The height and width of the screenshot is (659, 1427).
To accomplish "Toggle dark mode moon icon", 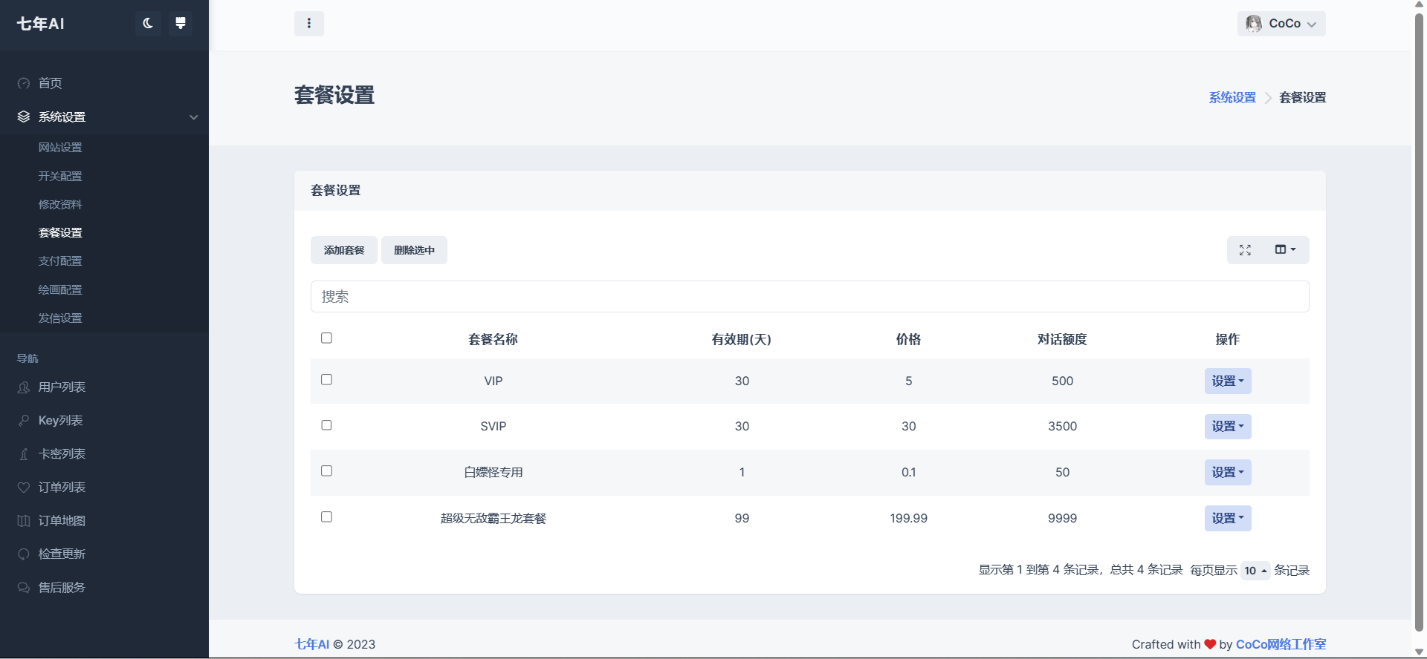I will click(148, 24).
